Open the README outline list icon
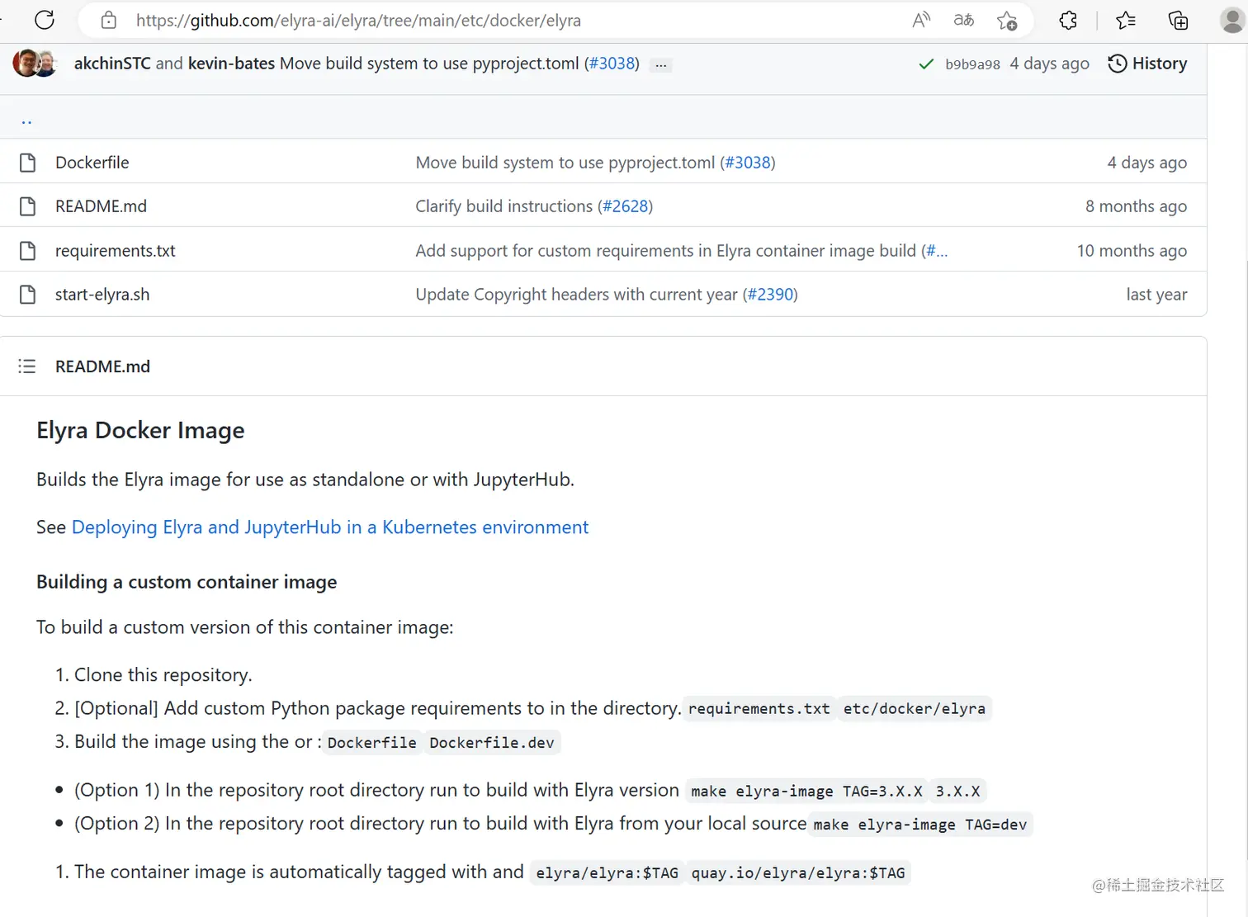 pyautogui.click(x=27, y=366)
